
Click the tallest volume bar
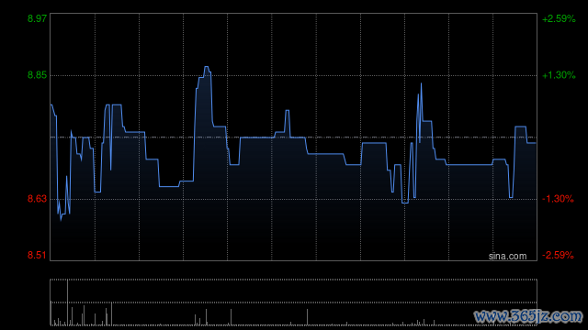tap(67, 302)
